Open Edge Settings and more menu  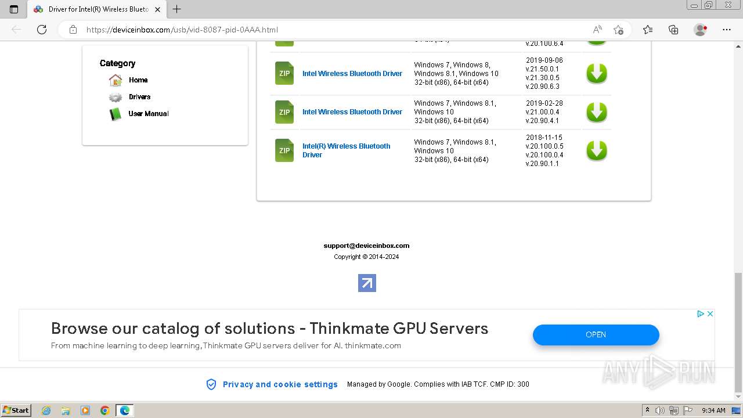tap(727, 30)
